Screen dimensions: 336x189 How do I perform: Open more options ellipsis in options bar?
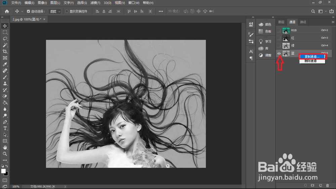coord(161,11)
